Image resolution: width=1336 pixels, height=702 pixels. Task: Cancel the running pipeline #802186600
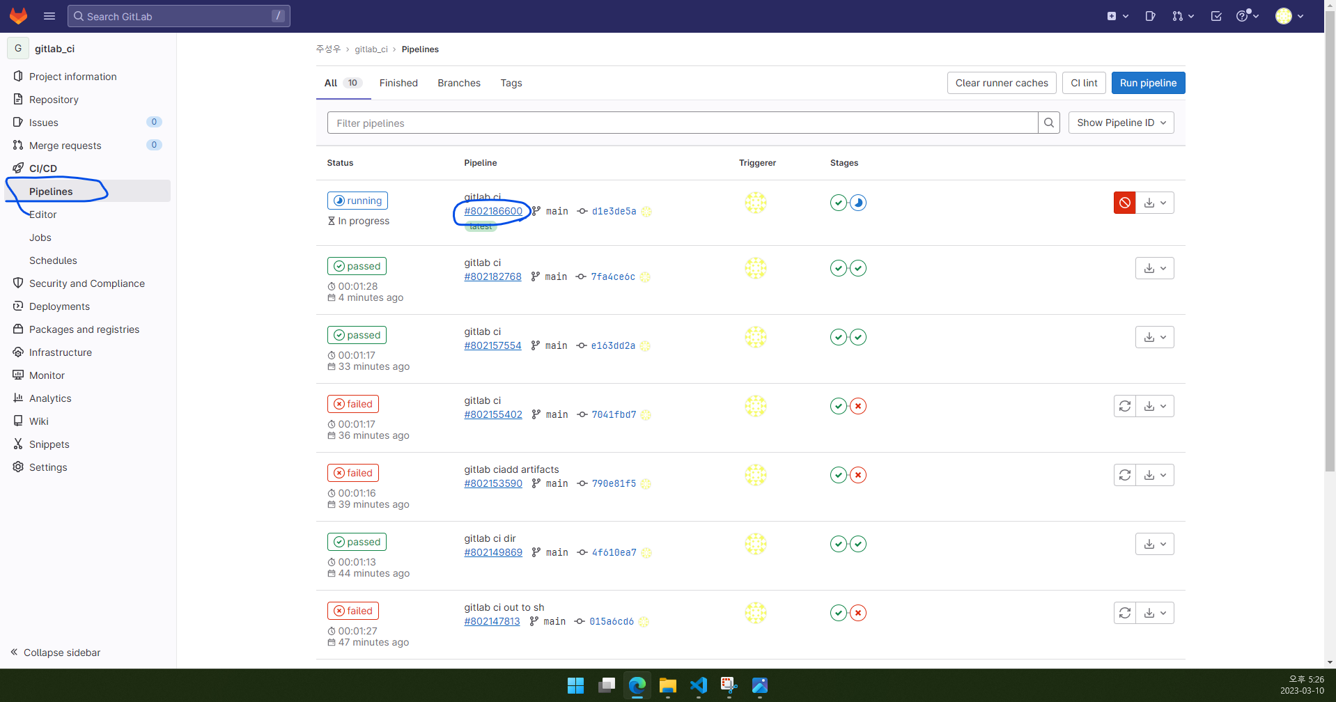click(1124, 203)
